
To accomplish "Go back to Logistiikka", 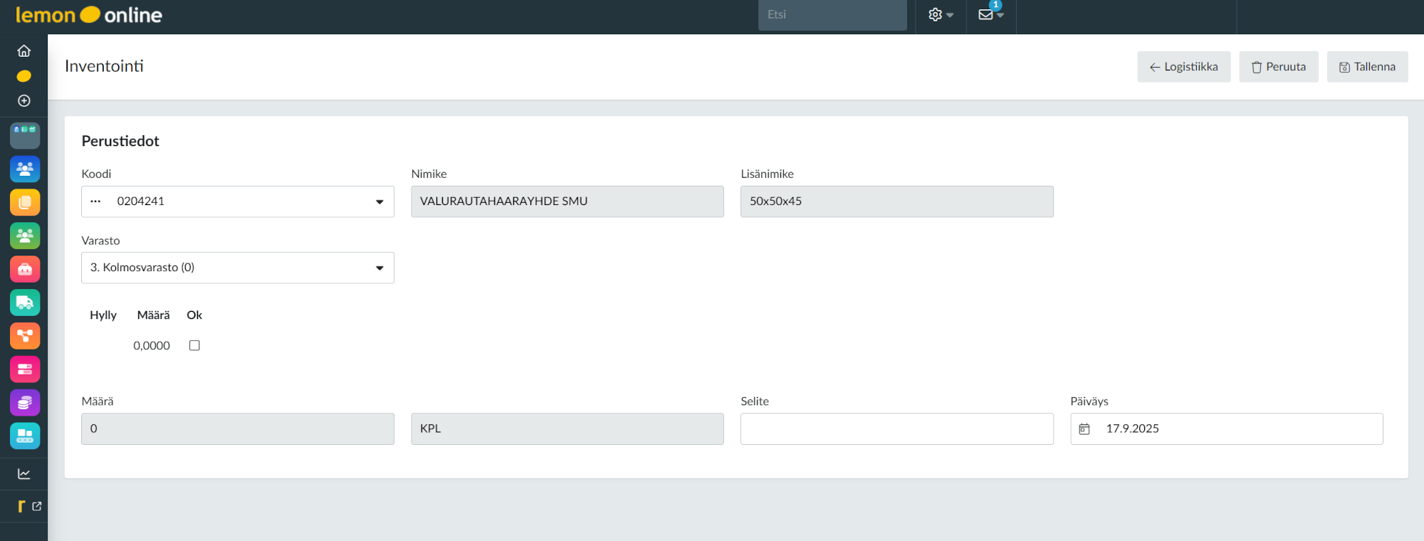I will (x=1183, y=67).
